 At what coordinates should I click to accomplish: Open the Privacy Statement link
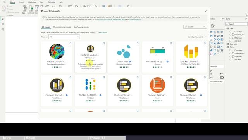[x=135, y=19]
